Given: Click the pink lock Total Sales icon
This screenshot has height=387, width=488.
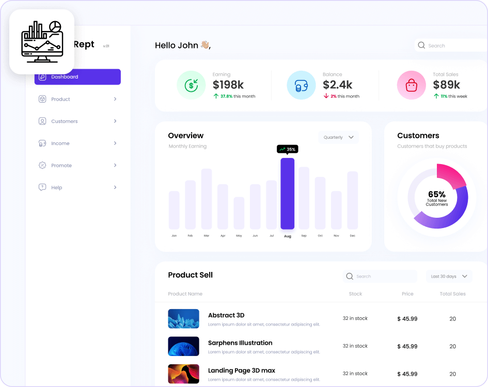Looking at the screenshot, I should (411, 85).
